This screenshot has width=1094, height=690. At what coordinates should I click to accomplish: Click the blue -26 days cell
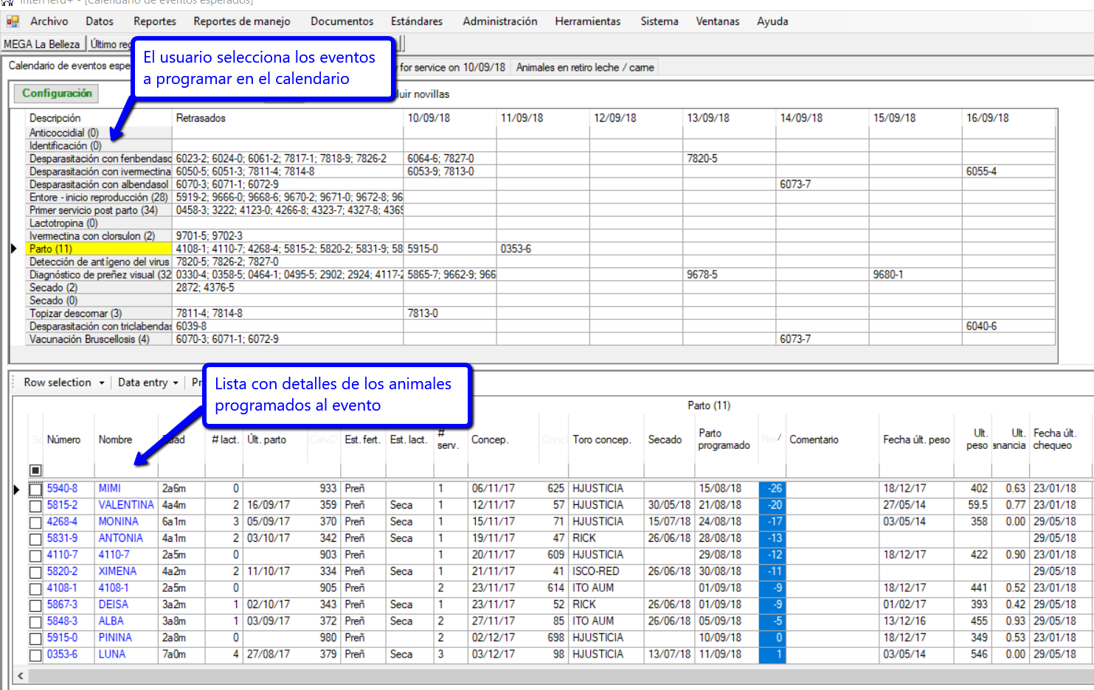(772, 488)
